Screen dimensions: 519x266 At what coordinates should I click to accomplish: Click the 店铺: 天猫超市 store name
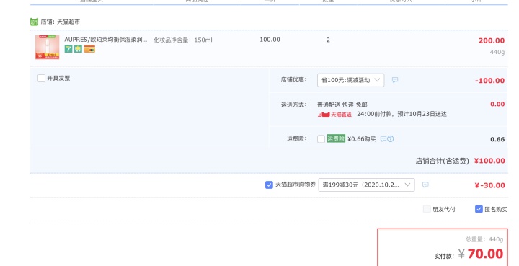point(61,22)
